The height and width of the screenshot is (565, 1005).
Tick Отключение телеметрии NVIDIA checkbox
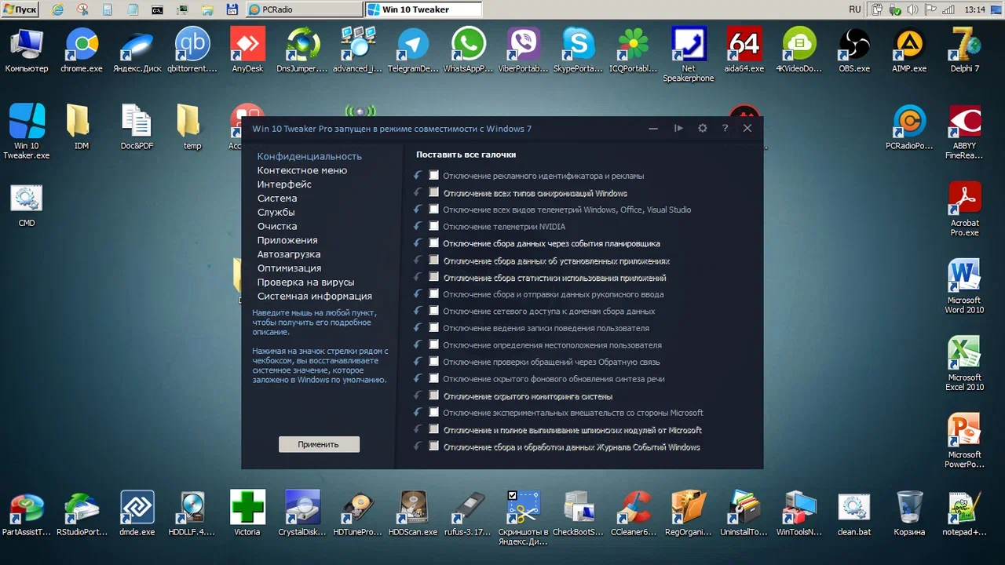click(433, 226)
